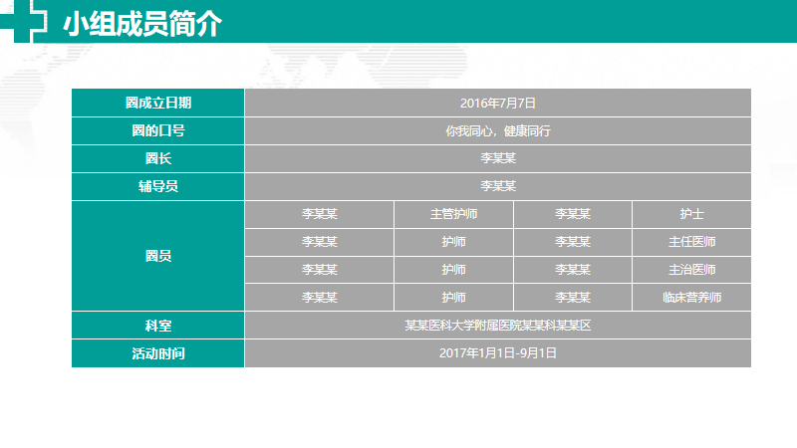Image resolution: width=797 pixels, height=448 pixels.
Task: Select the 活动时间 header cell
Action: coord(158,353)
